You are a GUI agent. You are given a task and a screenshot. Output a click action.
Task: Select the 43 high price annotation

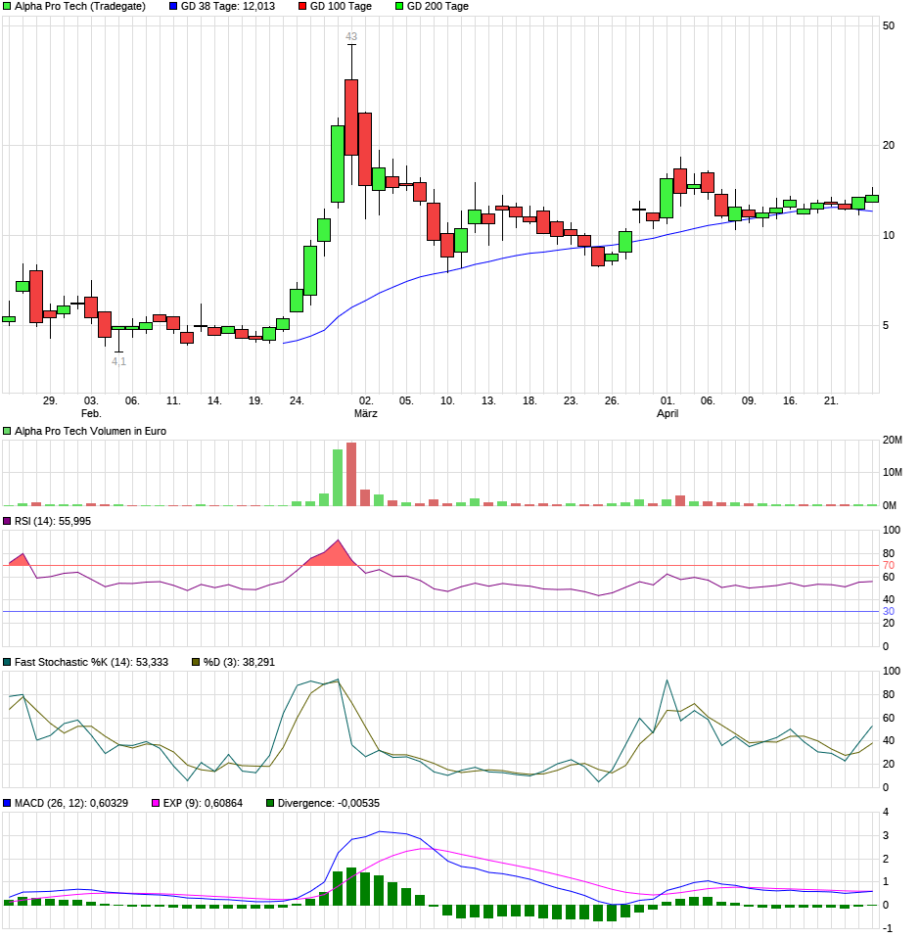351,37
